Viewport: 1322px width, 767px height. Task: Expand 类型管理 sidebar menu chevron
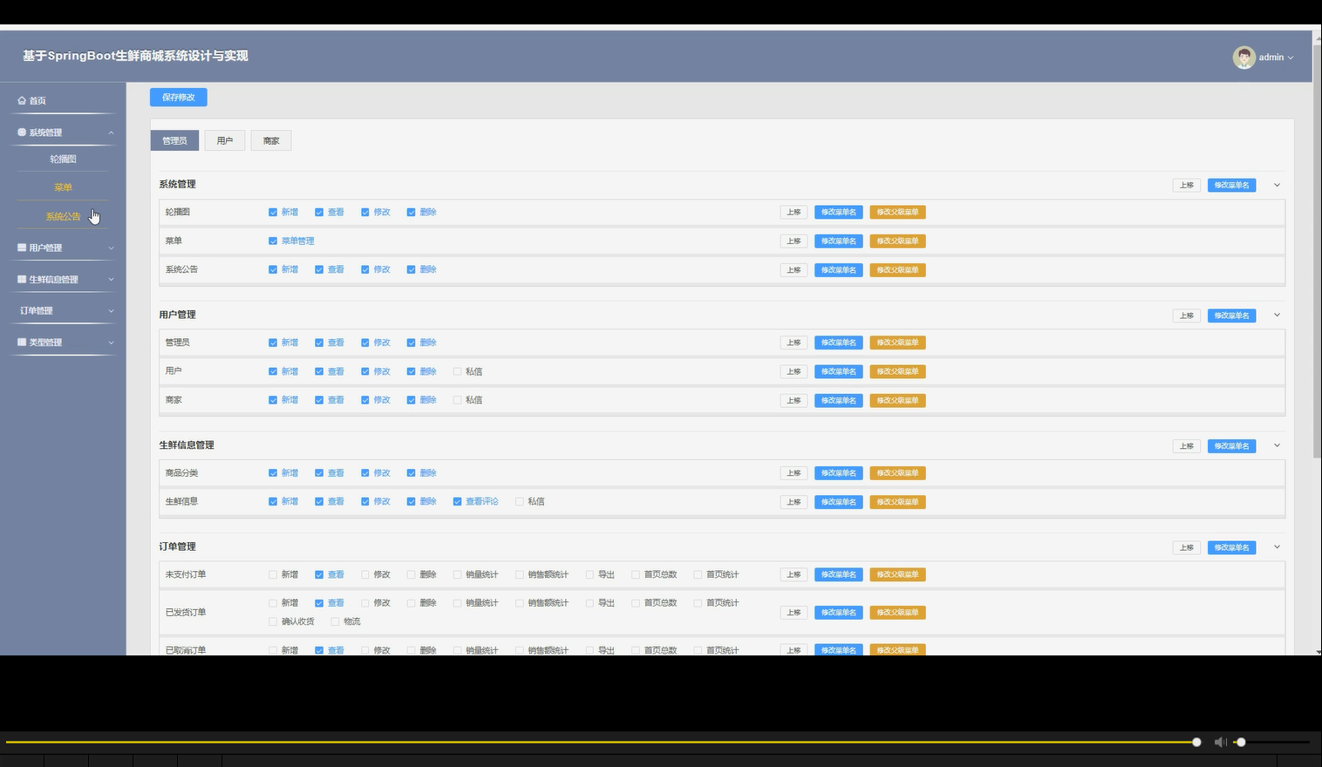pyautogui.click(x=111, y=343)
